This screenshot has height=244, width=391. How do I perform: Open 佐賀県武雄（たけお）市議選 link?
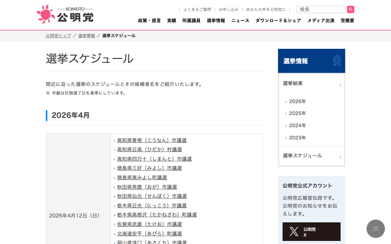pyautogui.click(x=150, y=224)
